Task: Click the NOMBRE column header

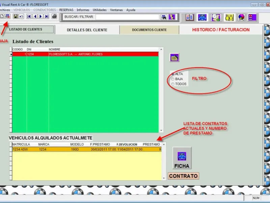Action: [x=54, y=49]
